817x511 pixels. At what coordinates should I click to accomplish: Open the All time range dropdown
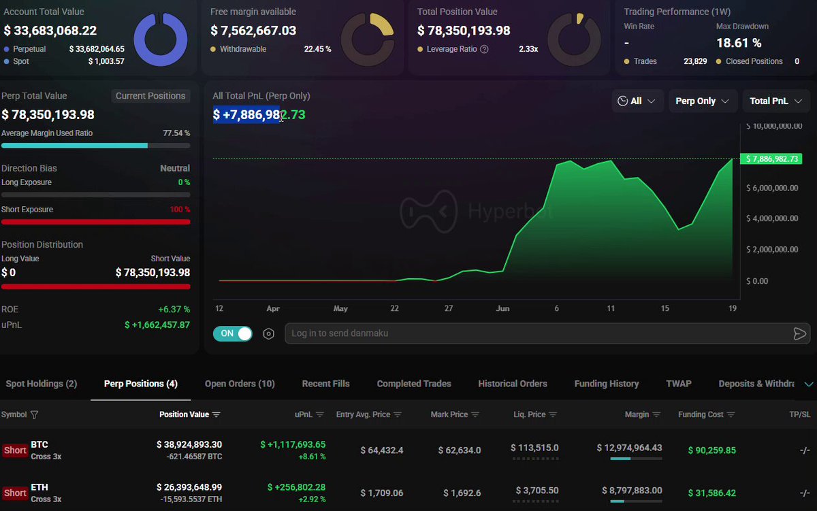tap(638, 101)
